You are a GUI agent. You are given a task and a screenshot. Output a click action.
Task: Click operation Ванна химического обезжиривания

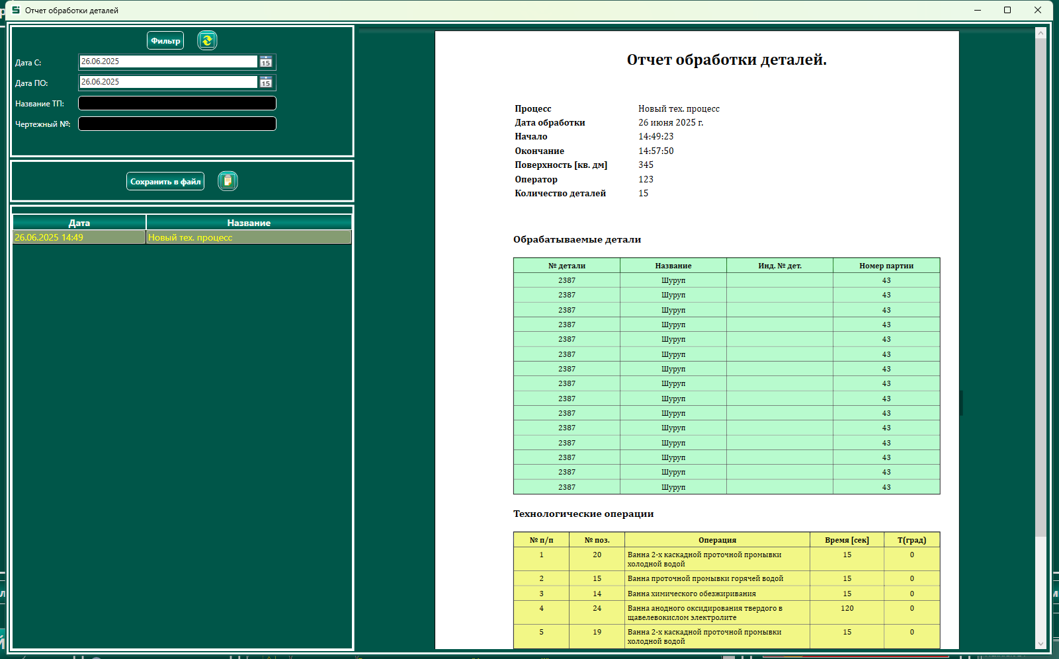coord(691,594)
